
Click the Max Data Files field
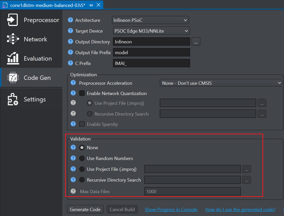pyautogui.click(x=192, y=191)
